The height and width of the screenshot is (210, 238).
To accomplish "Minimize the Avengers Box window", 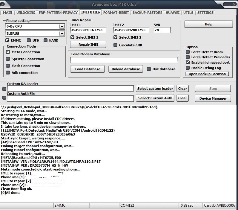I will click(230, 4).
